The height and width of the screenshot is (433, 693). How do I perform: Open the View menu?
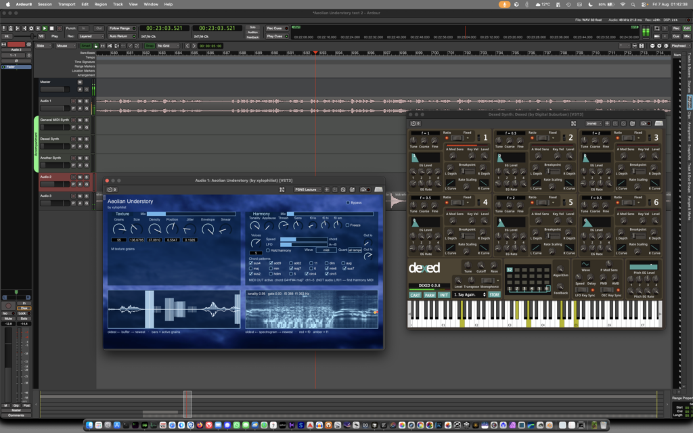tap(133, 5)
